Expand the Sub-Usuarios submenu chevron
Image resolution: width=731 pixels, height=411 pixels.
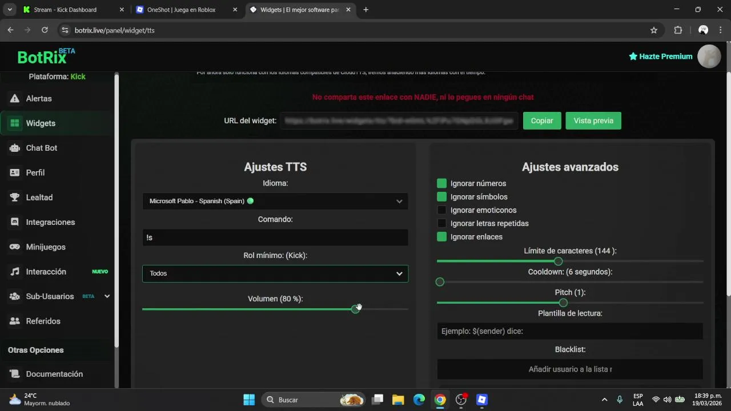pyautogui.click(x=107, y=296)
